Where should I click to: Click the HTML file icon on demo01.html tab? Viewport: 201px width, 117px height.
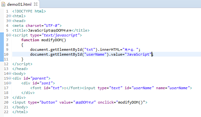pyautogui.click(x=3, y=4)
